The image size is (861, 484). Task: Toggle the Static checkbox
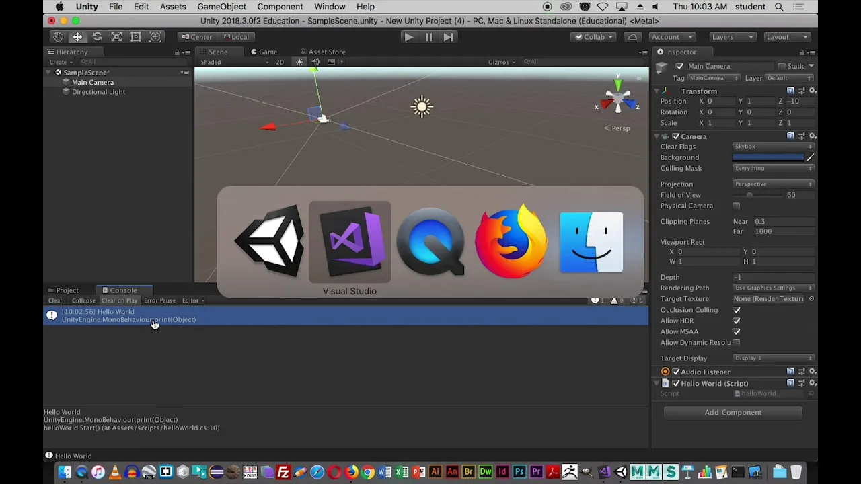(x=781, y=66)
